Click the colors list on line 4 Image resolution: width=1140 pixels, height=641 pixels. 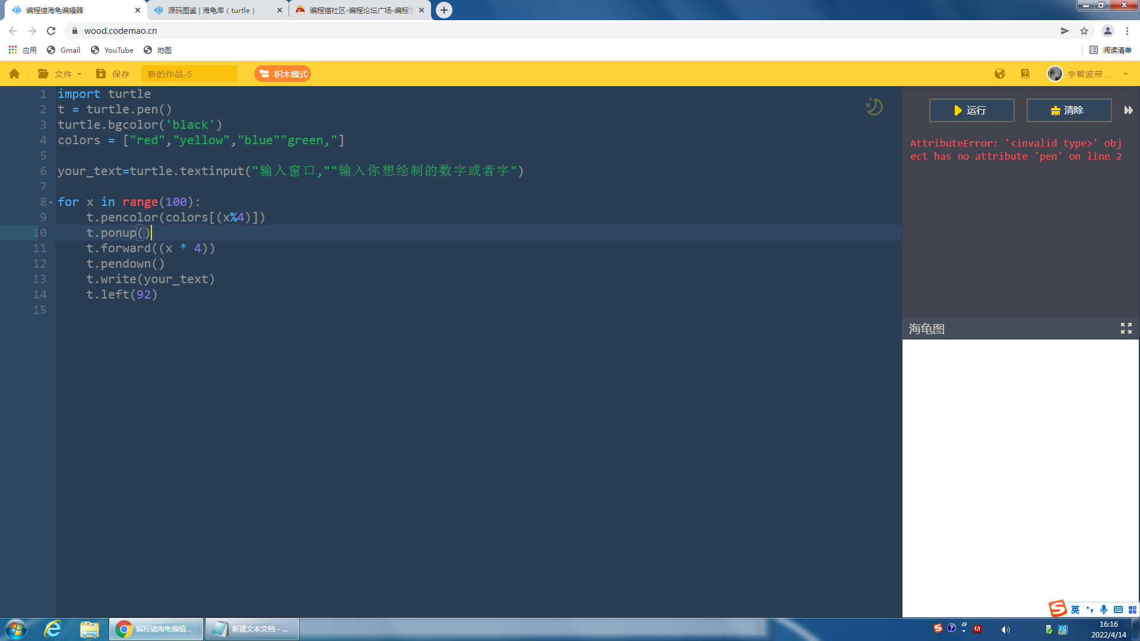(201, 140)
